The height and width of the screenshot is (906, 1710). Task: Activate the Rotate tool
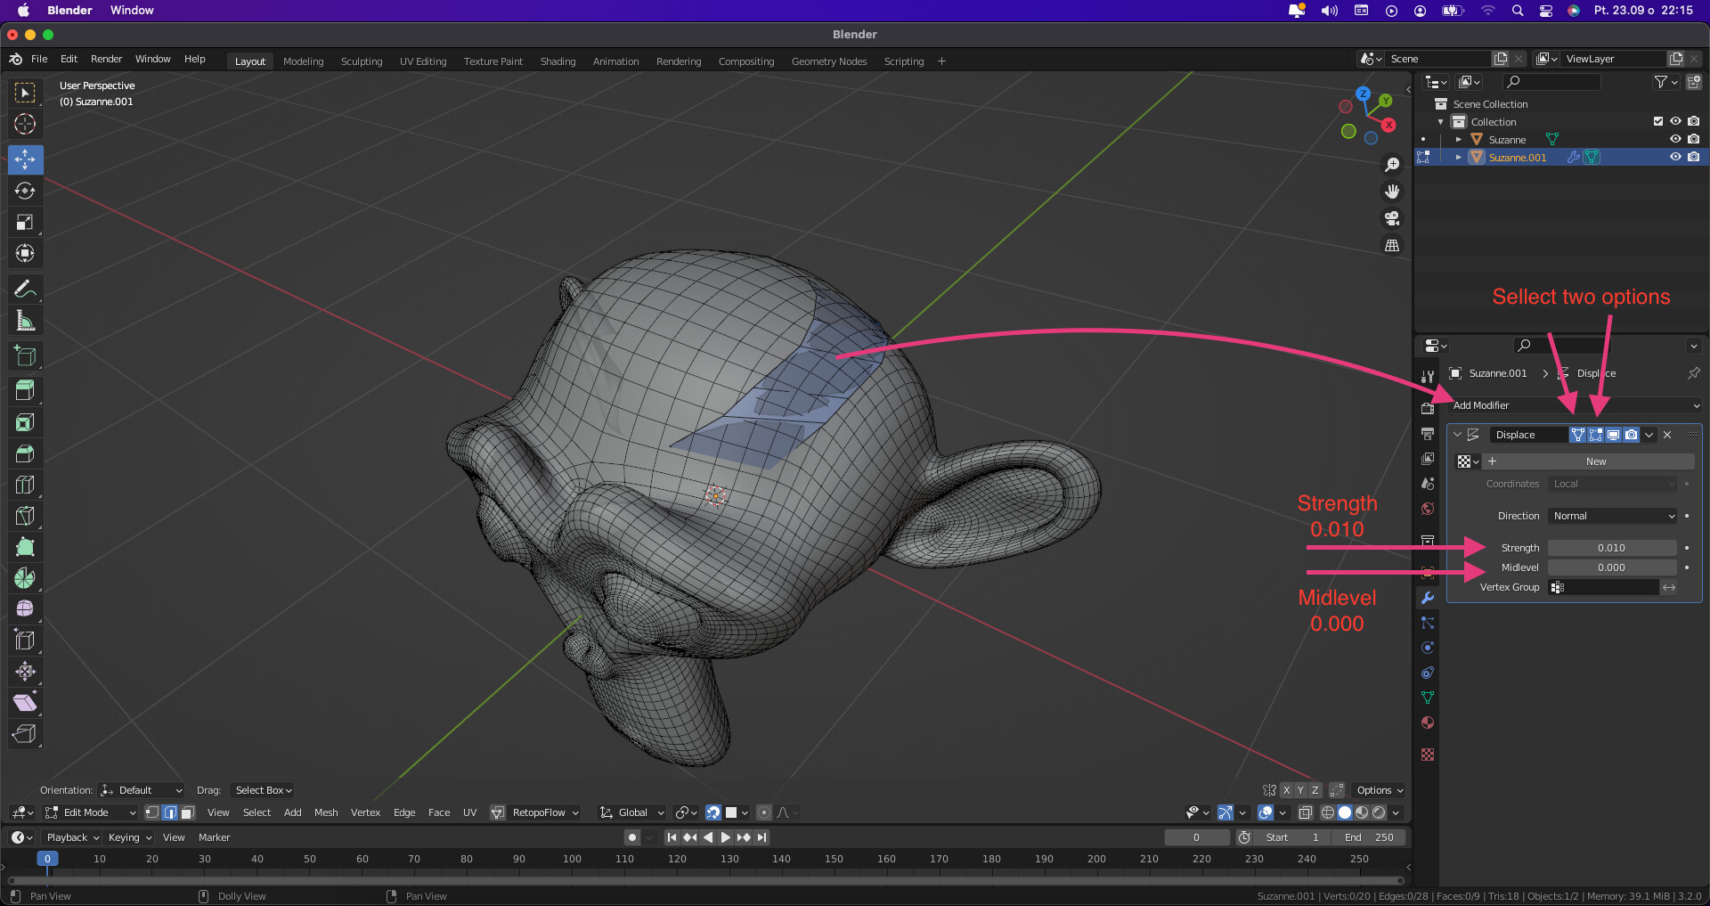tap(25, 191)
